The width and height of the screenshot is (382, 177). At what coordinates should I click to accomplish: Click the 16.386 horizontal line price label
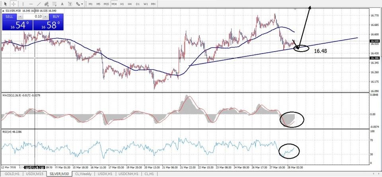tap(374, 58)
